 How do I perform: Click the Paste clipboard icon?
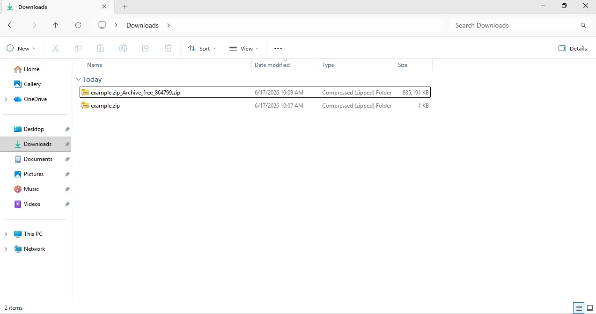(101, 48)
